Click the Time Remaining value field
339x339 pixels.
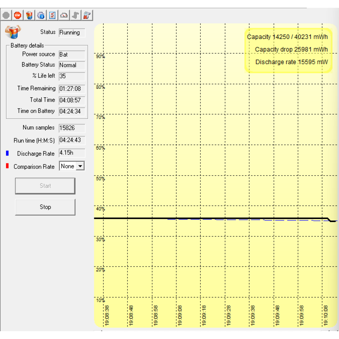(x=72, y=89)
